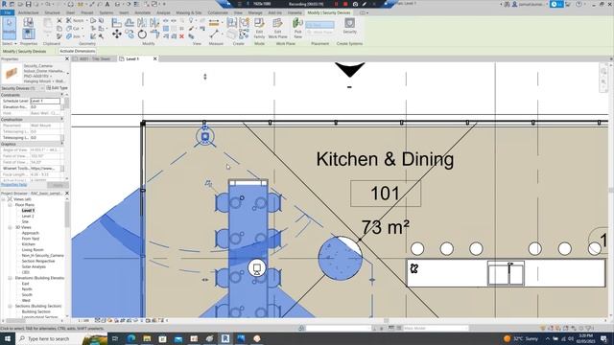Viewport: 614px width, 345px height.
Task: Click the monitor symbol on the dining table
Action: [x=256, y=268]
